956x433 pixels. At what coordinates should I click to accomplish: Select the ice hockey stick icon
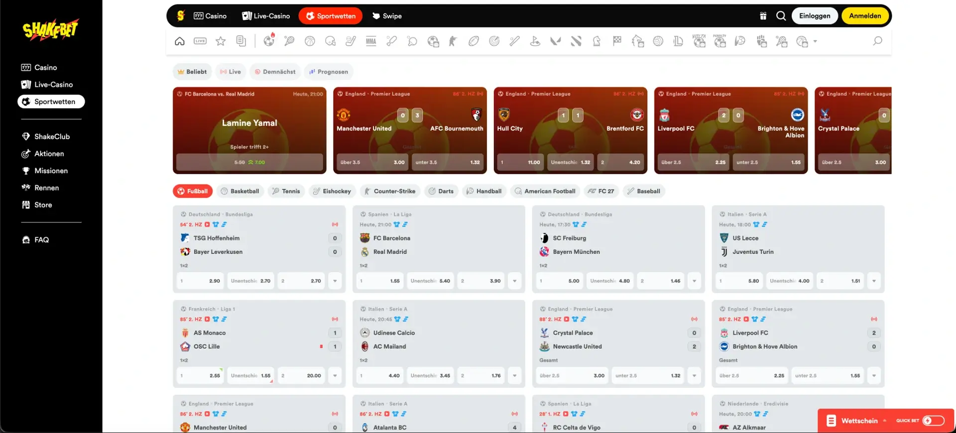point(351,41)
